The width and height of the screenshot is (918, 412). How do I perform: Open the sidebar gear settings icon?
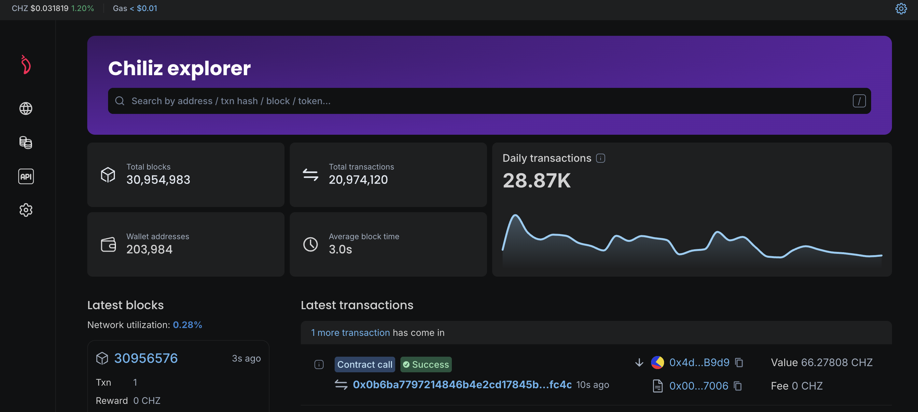pyautogui.click(x=26, y=210)
